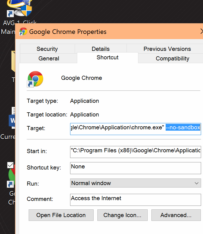
Task: Click the Target location Application value
Action: (x=84, y=115)
